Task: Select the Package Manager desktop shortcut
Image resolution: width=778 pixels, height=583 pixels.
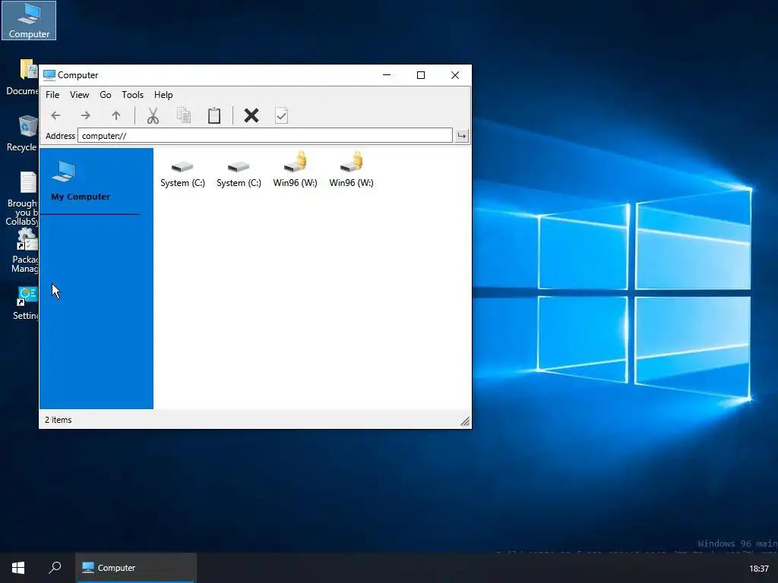Action: (x=24, y=251)
